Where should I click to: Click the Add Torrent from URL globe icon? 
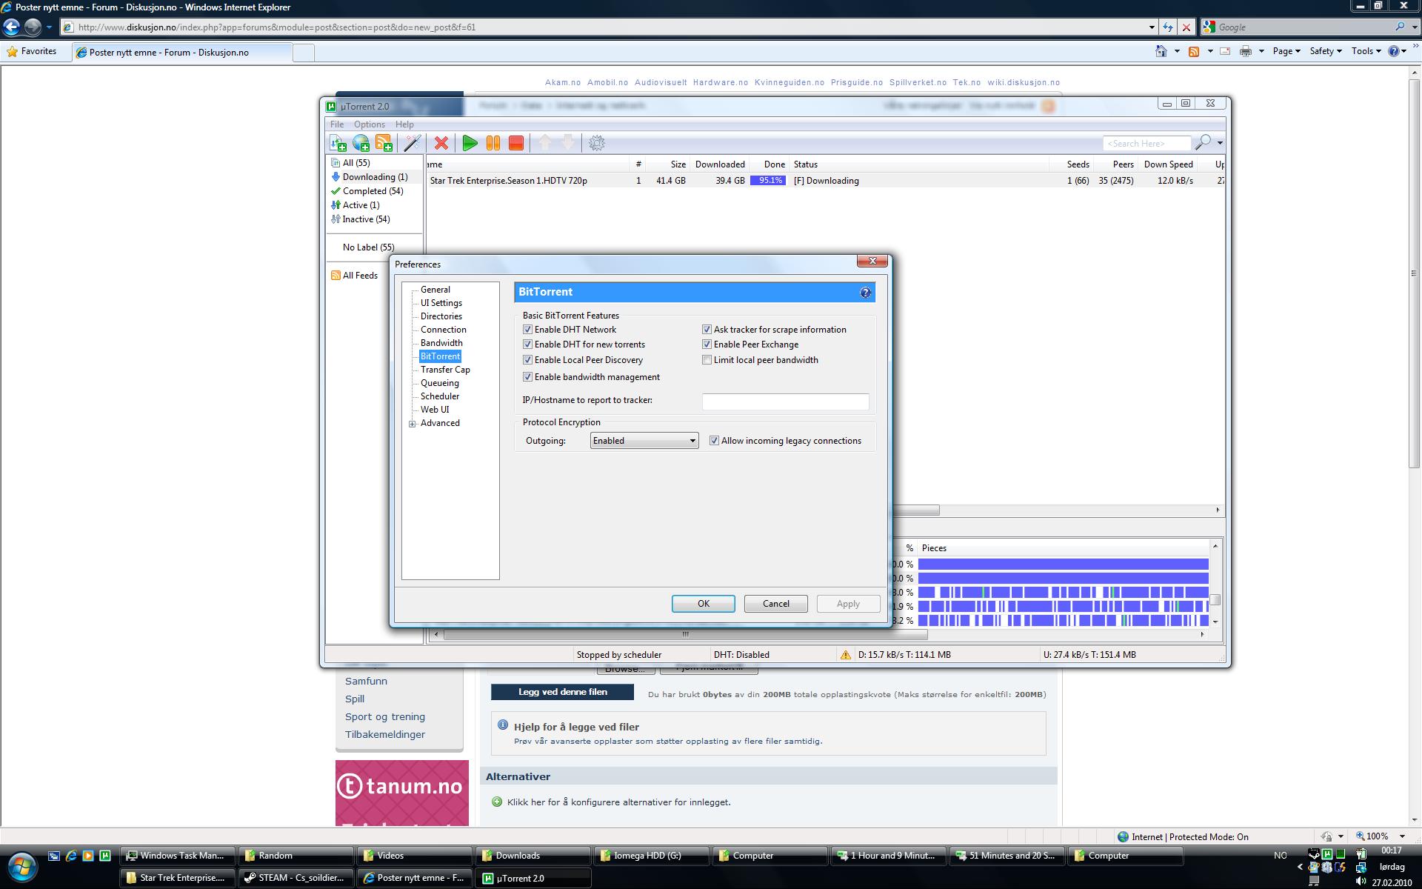pyautogui.click(x=361, y=143)
